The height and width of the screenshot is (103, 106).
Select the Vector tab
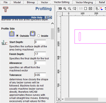(x=44, y=2)
